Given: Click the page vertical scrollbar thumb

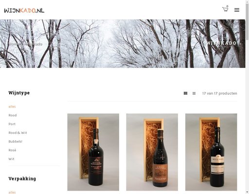Looking at the screenshot, I should pyautogui.click(x=247, y=20).
